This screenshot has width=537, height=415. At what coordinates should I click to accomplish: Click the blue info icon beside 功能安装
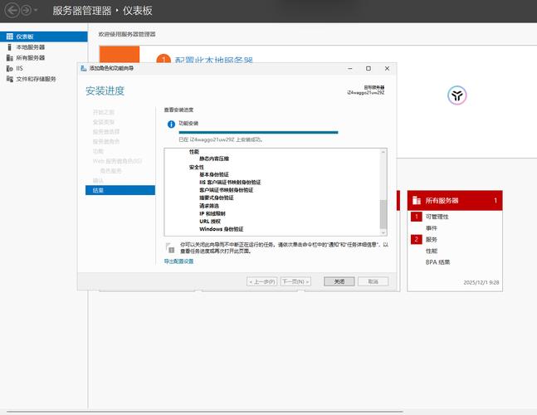pos(171,124)
